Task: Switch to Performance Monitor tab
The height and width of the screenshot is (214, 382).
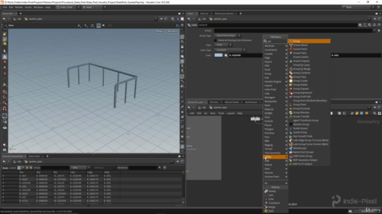Action: [224, 14]
